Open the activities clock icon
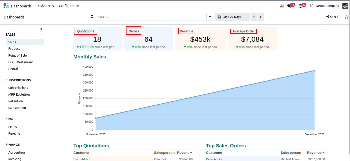This screenshot has height=161, width=350. [x=300, y=6]
